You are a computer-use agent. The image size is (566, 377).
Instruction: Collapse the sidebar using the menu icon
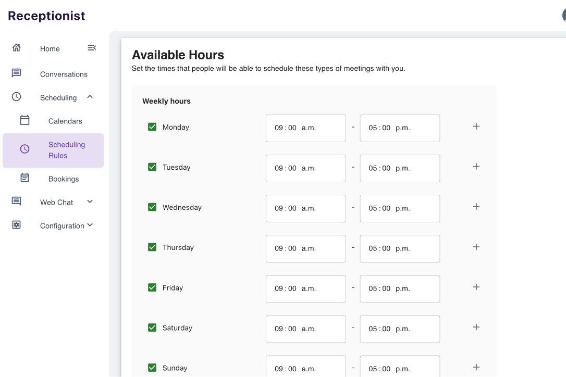point(92,47)
